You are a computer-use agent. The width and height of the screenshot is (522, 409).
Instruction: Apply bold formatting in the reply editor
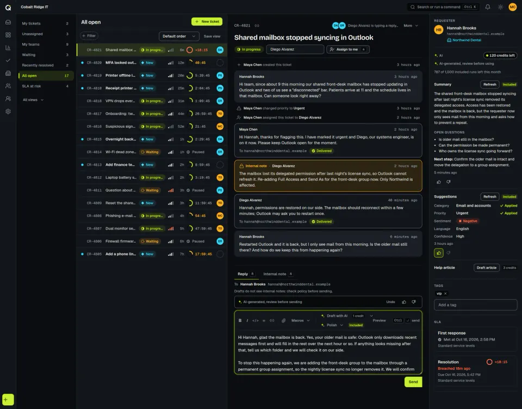240,320
